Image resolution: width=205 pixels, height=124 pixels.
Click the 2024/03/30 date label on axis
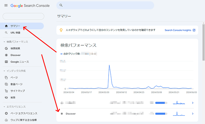tap(104, 92)
